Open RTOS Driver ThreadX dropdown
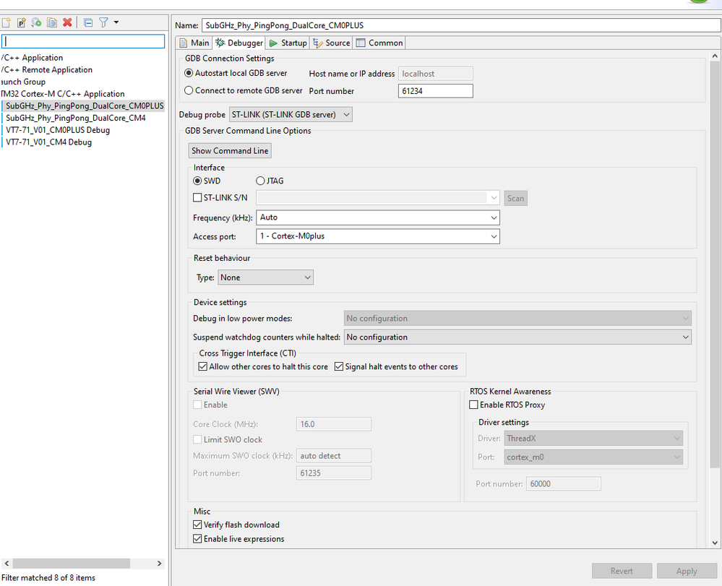This screenshot has height=586, width=722. tap(593, 439)
